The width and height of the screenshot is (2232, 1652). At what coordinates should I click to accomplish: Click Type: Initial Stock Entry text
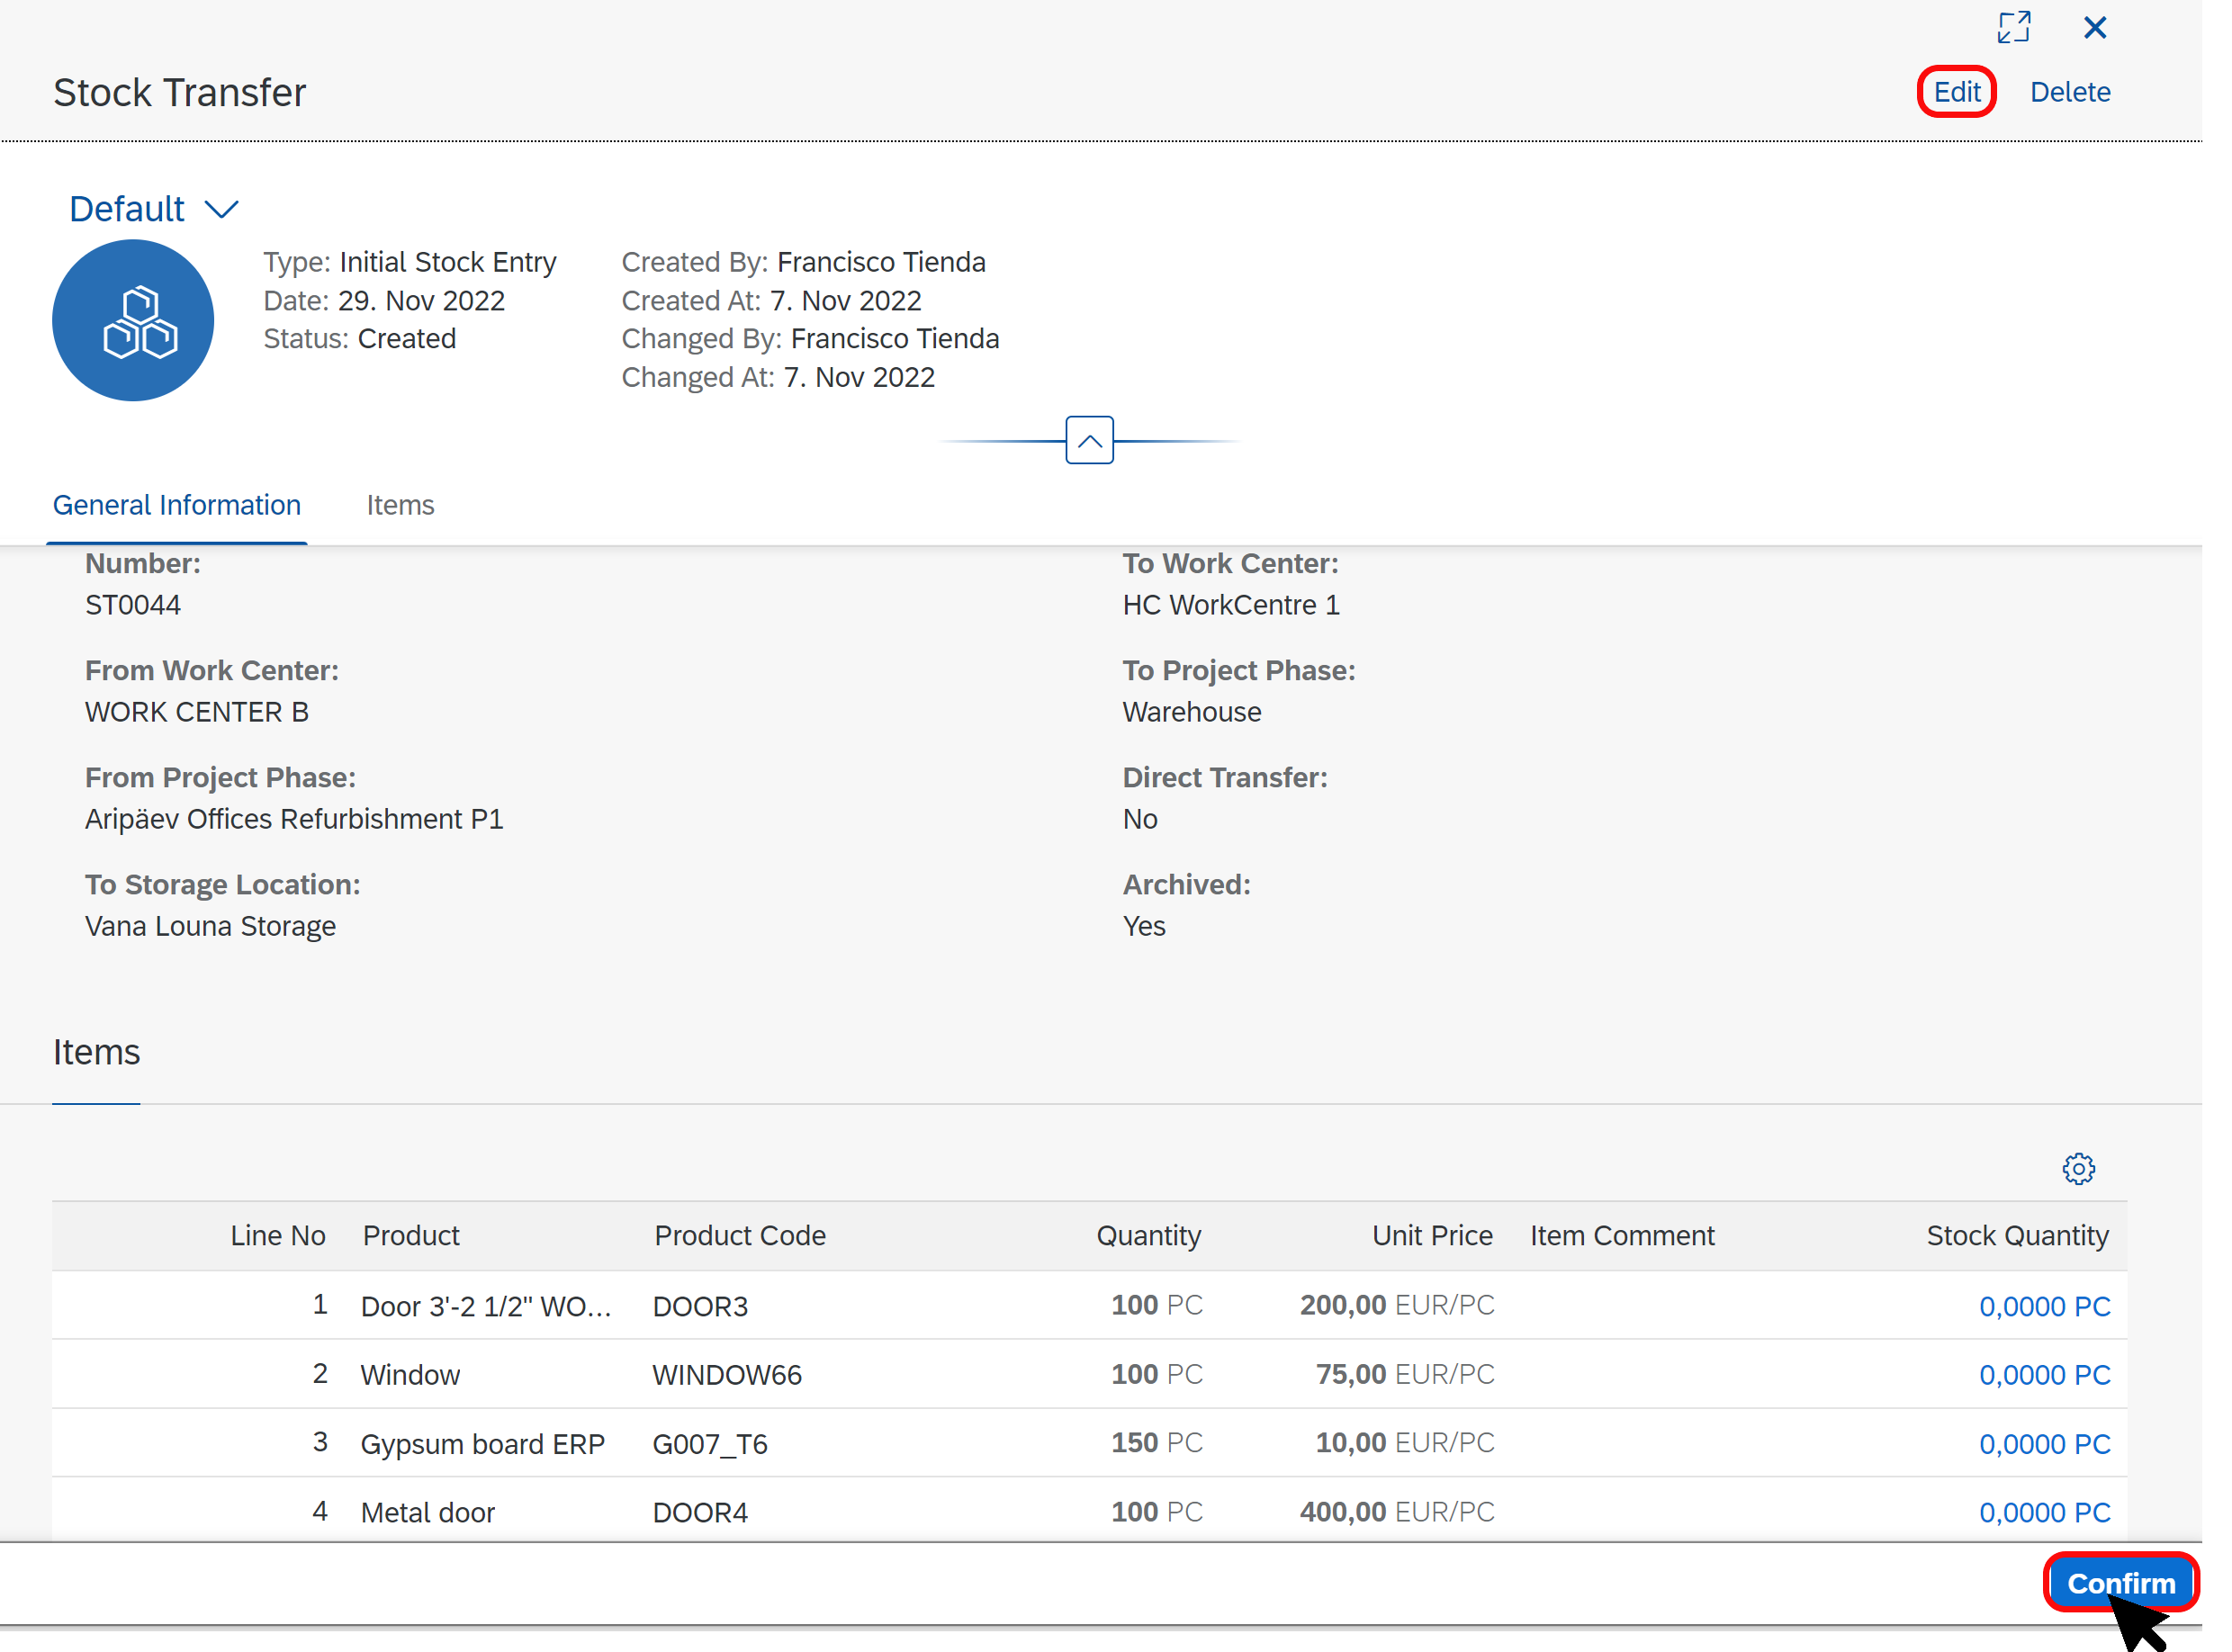tap(409, 262)
